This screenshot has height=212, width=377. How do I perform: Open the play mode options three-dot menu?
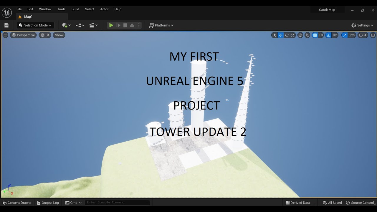click(x=139, y=25)
